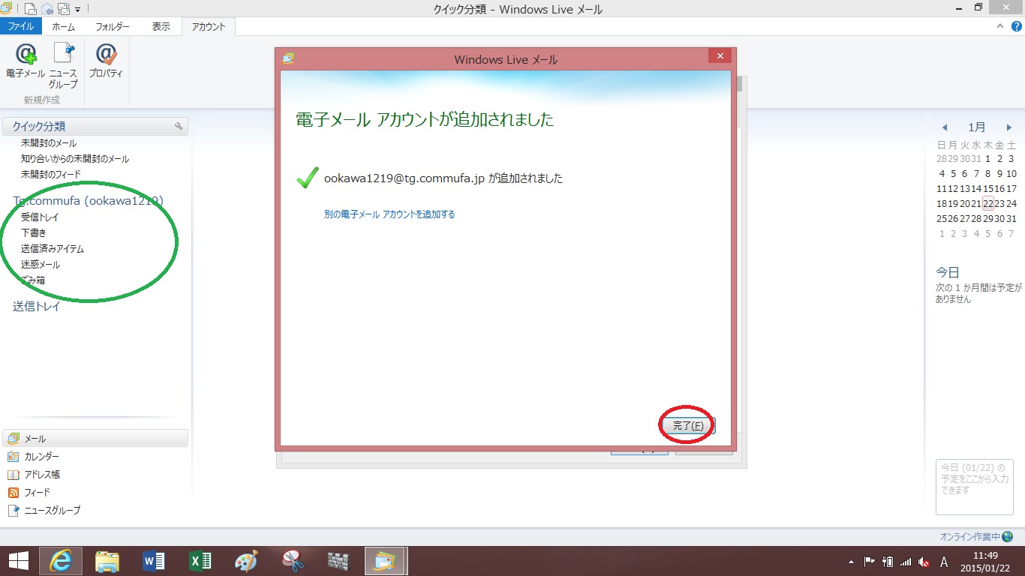Click the taskbar clock showing 11:49
Viewport: 1025px width, 576px height.
(x=985, y=561)
